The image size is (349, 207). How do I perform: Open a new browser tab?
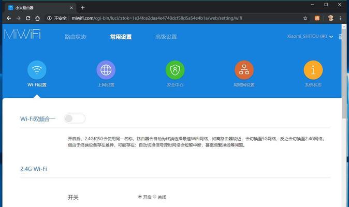(82, 8)
